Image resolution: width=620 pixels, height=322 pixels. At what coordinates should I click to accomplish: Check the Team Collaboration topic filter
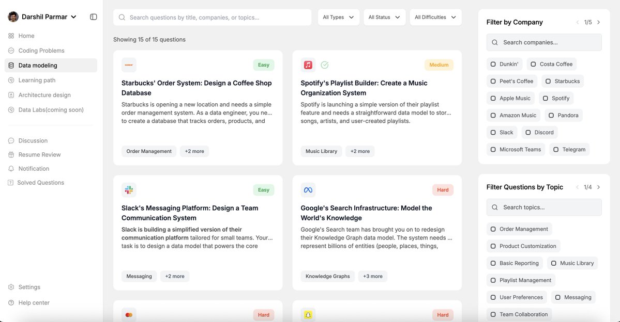pyautogui.click(x=493, y=314)
